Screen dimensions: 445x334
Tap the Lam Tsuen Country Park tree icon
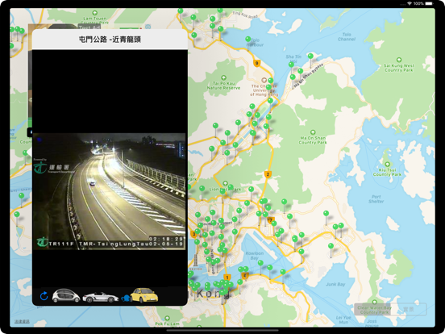95,13
